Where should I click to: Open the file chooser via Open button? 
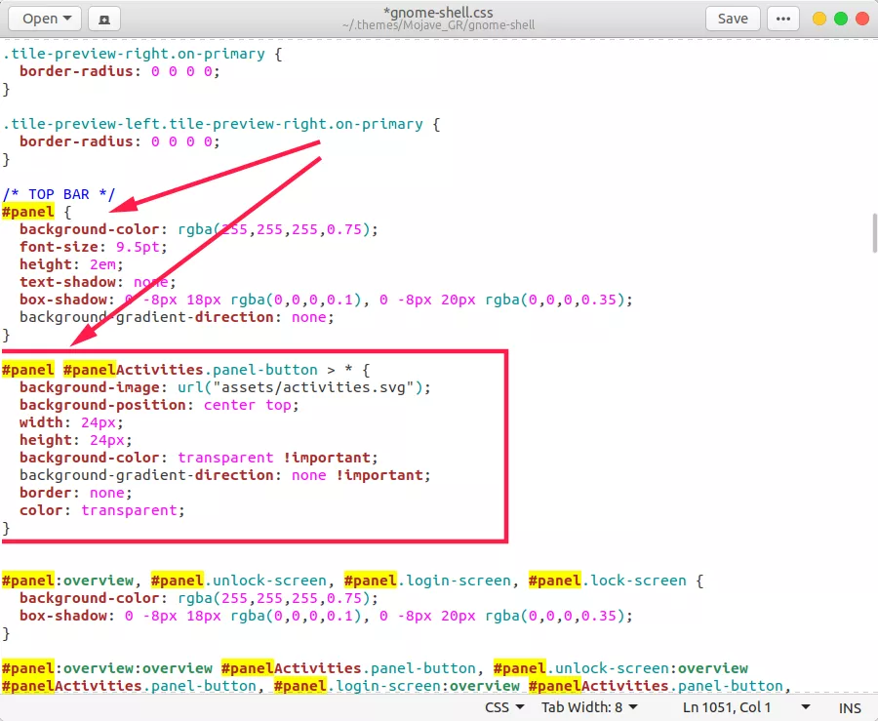coord(45,19)
